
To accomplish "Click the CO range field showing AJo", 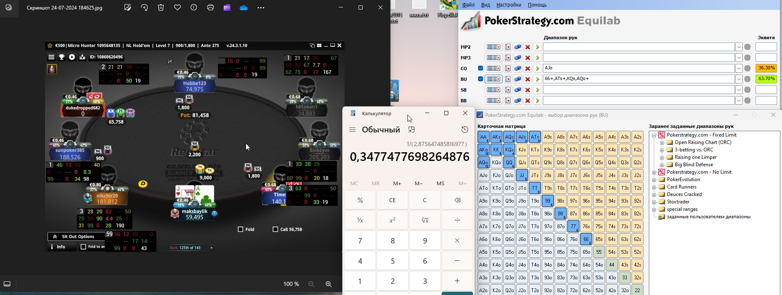I will [639, 68].
